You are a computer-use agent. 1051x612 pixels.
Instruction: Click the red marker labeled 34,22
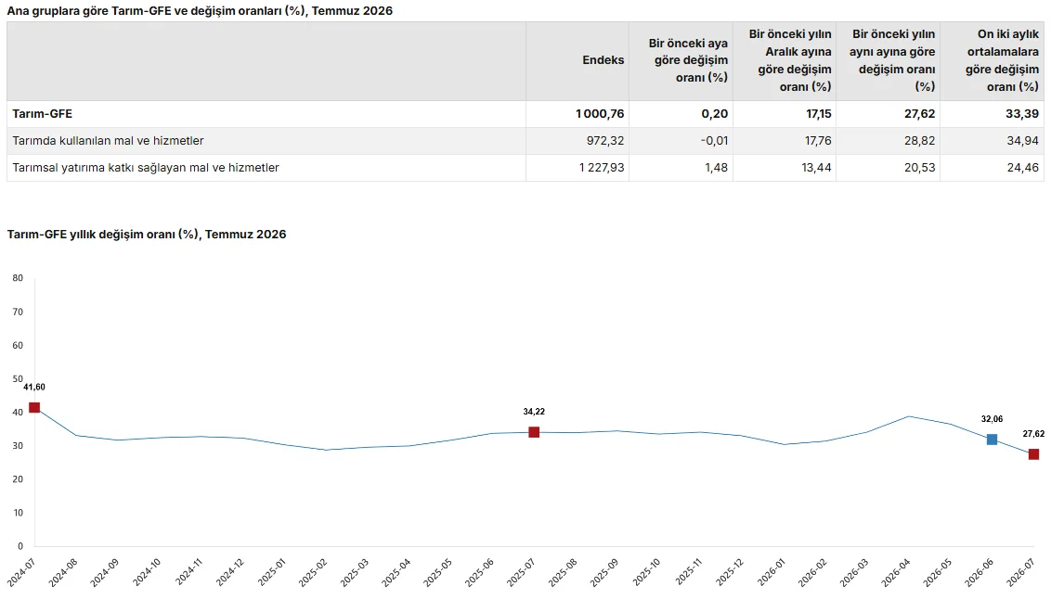tap(534, 432)
